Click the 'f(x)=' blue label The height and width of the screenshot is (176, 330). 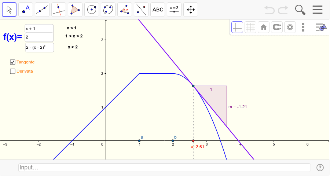12,37
